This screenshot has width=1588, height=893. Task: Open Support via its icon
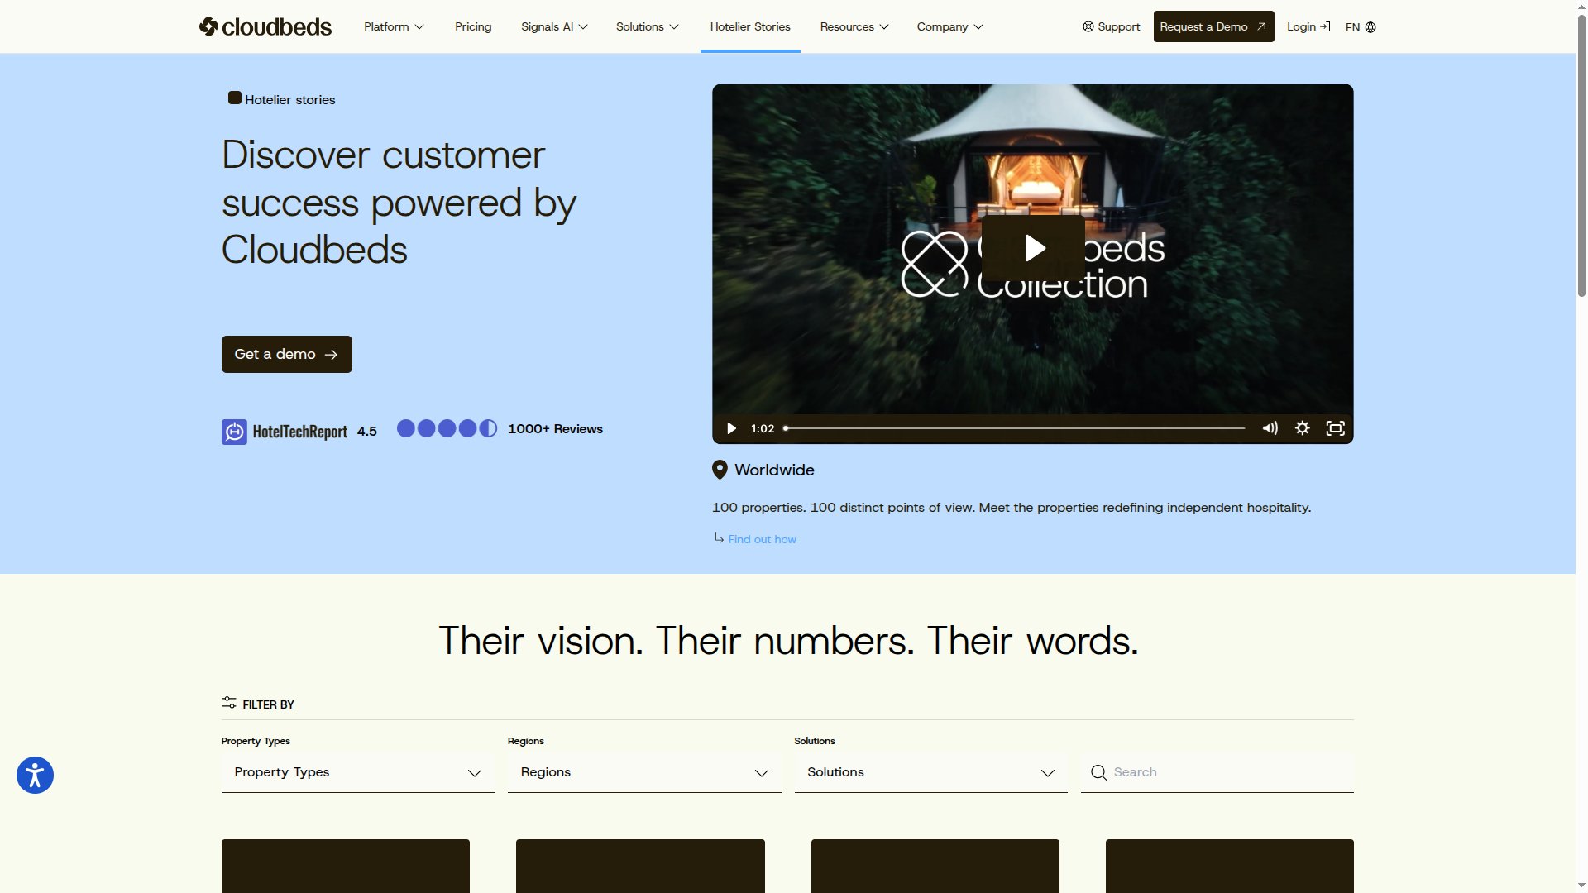1088,26
